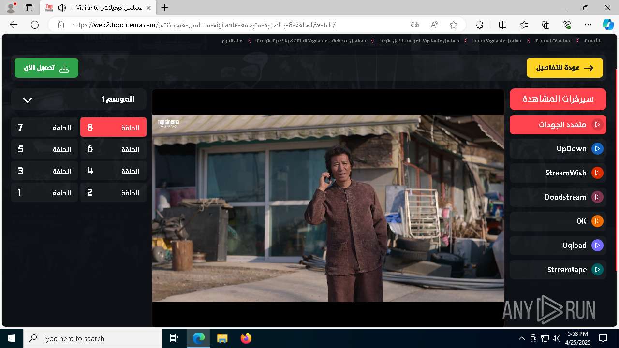
Task: Open the Collections icon
Action: pyautogui.click(x=545, y=25)
